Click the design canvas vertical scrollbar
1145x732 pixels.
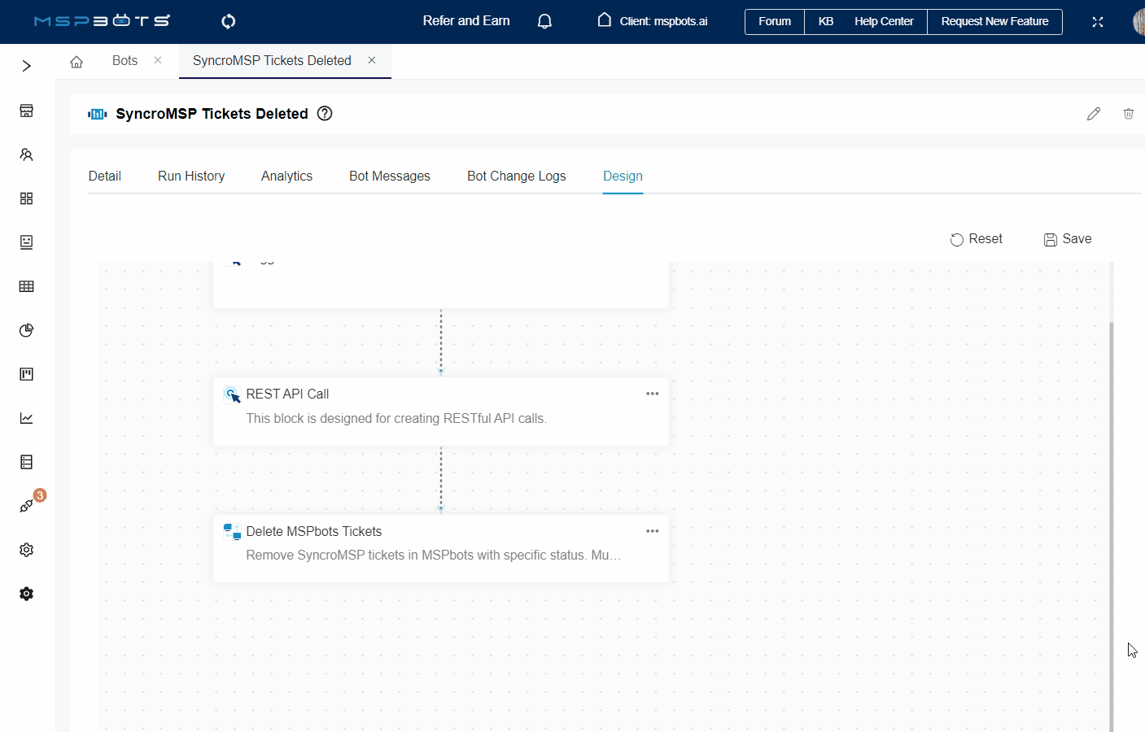(x=1111, y=521)
